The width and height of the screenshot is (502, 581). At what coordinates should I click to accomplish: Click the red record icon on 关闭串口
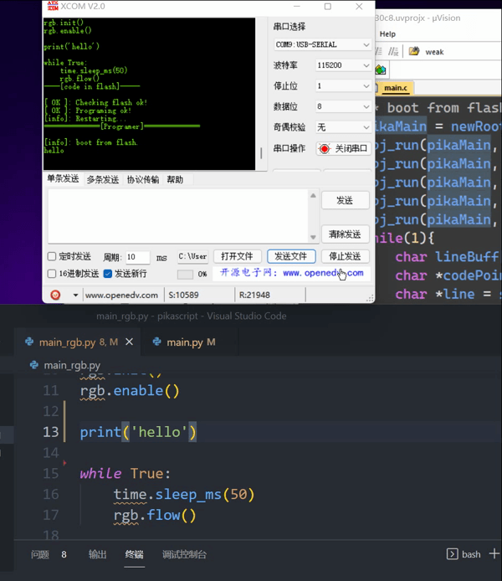pyautogui.click(x=325, y=148)
